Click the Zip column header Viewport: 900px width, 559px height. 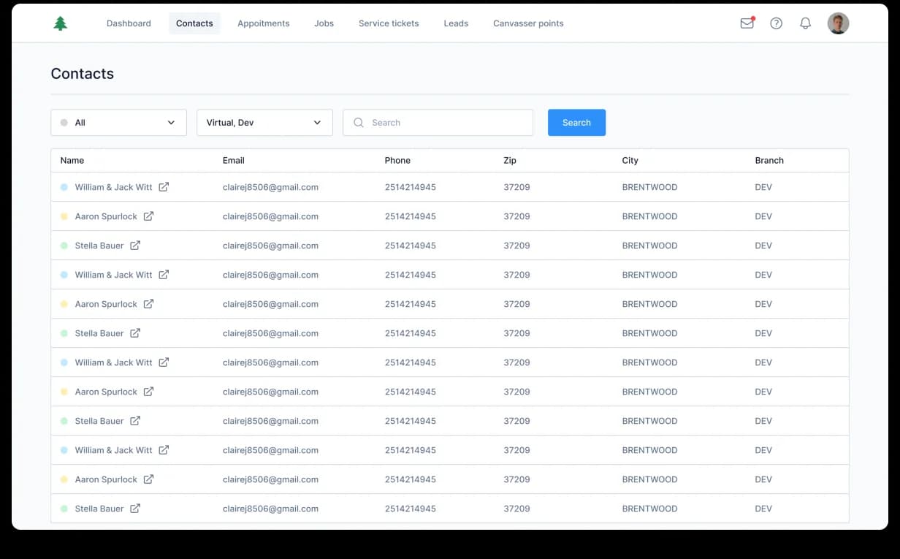coord(510,161)
